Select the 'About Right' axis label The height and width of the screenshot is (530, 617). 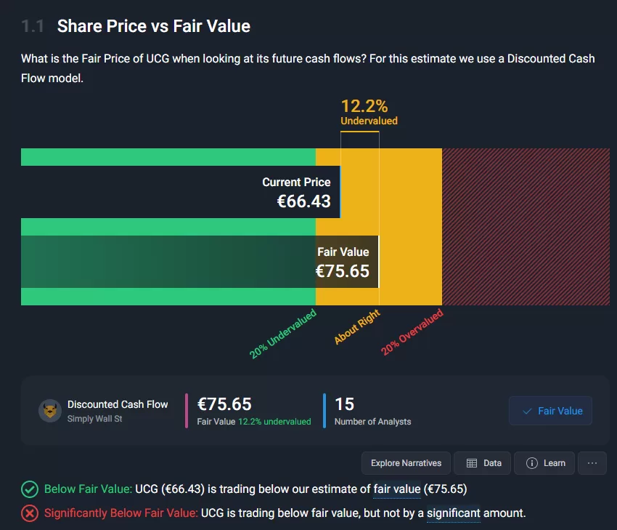coord(357,327)
